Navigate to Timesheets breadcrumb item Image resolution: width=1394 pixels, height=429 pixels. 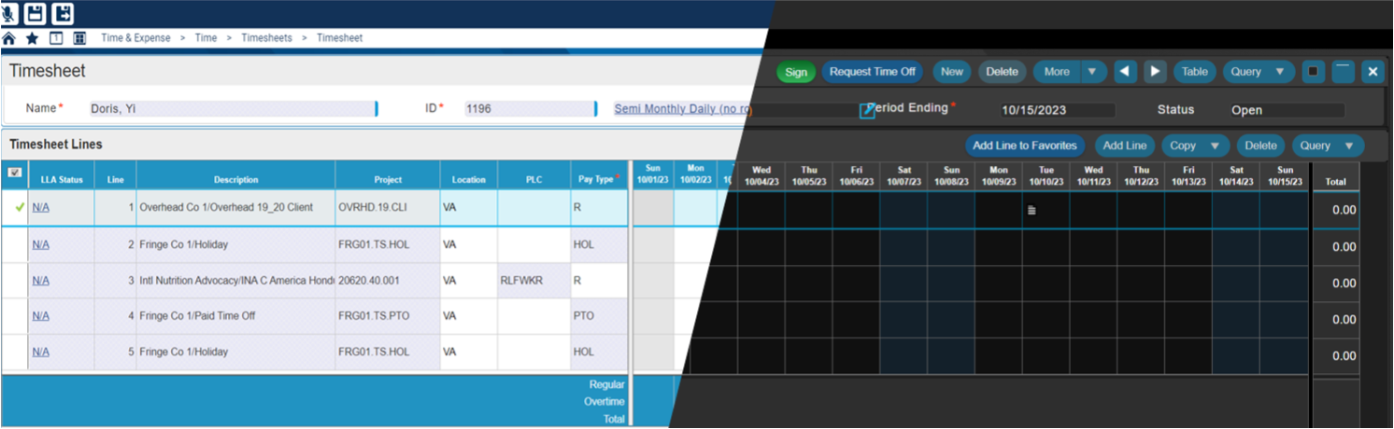tap(266, 38)
